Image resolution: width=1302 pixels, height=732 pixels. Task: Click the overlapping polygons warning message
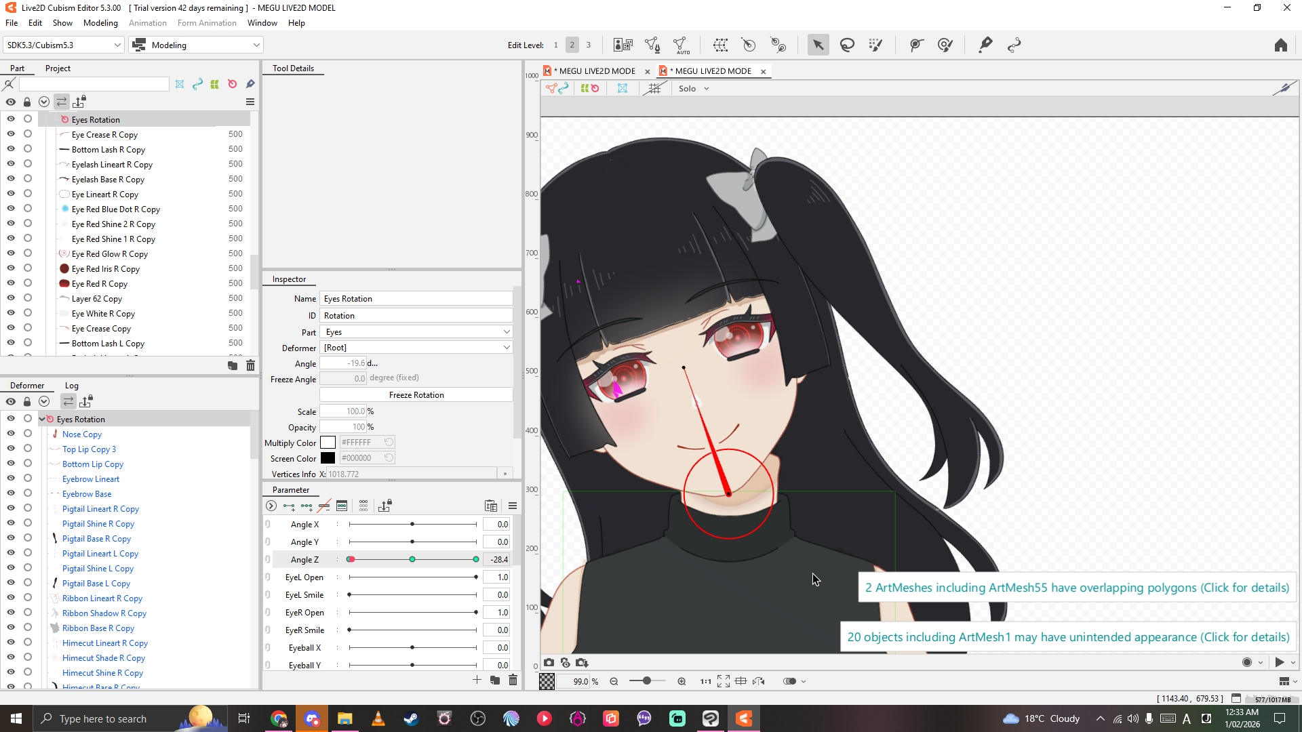point(1076,588)
